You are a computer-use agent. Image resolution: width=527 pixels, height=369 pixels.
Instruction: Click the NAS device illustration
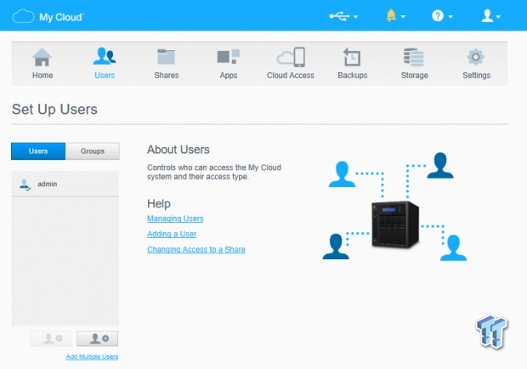395,224
